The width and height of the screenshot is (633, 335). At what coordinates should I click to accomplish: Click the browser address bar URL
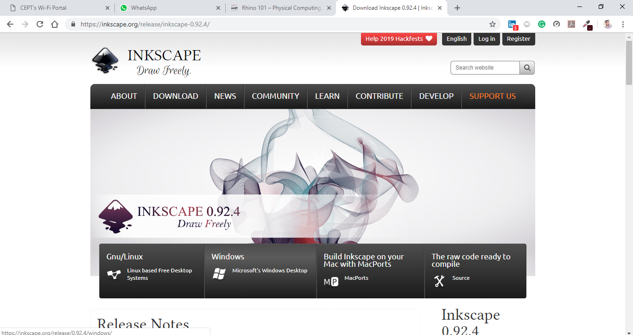(x=145, y=24)
